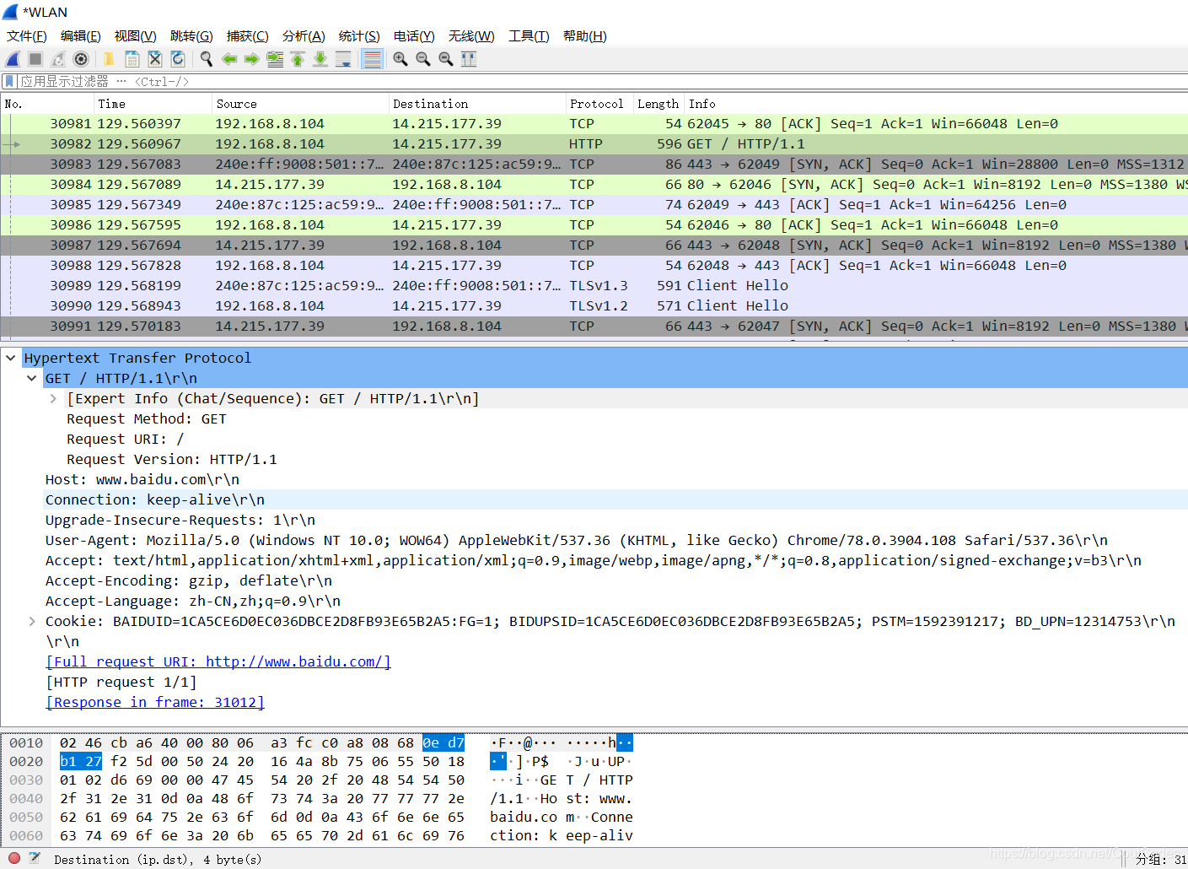Click the zoom out magnifier icon
Screen dimensions: 1188x869
(x=423, y=59)
